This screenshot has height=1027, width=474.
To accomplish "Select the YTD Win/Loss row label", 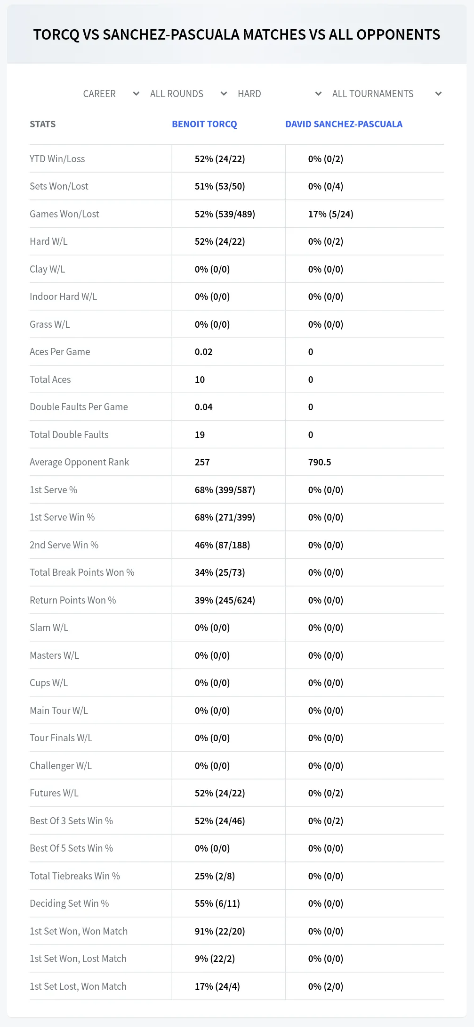I will click(57, 159).
